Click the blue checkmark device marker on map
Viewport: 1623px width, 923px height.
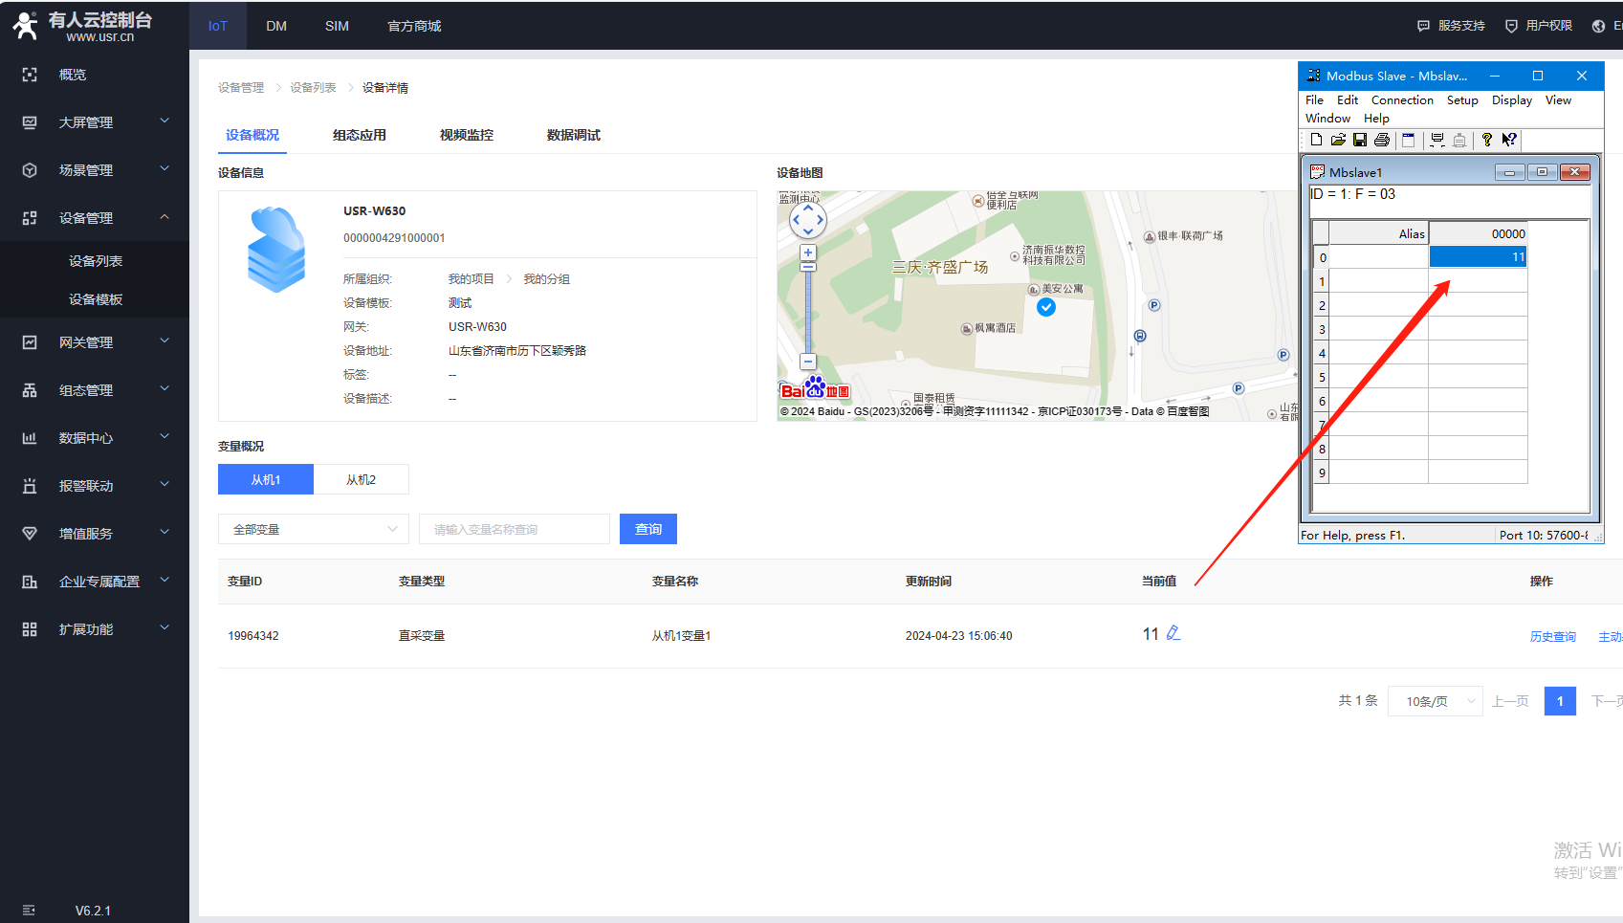tap(1046, 307)
